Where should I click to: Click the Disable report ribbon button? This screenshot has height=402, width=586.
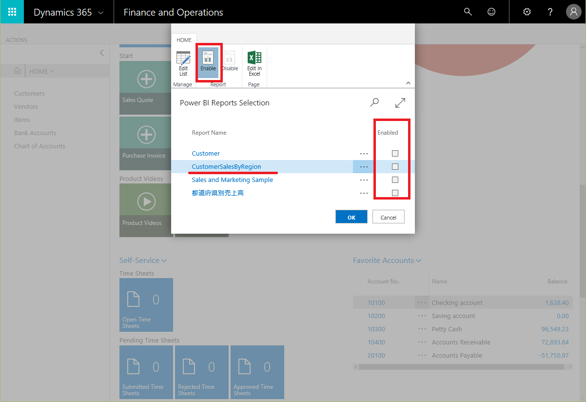230,62
